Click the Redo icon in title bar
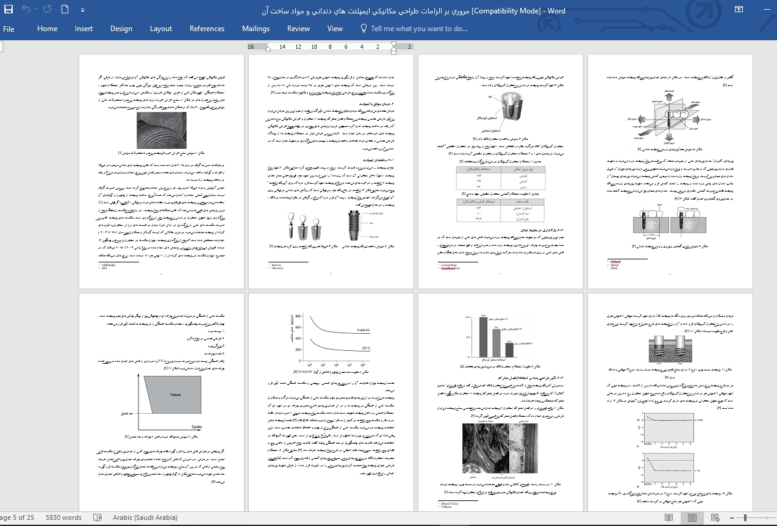Viewport: 777px width, 526px height. [48, 9]
